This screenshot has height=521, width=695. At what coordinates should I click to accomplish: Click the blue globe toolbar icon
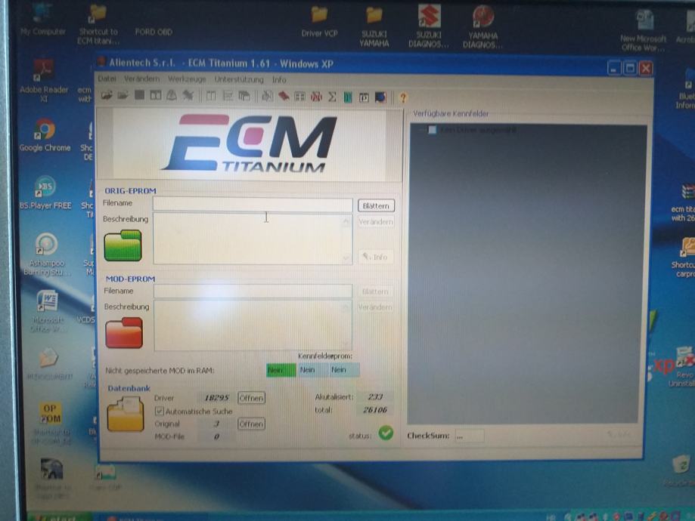tap(380, 97)
